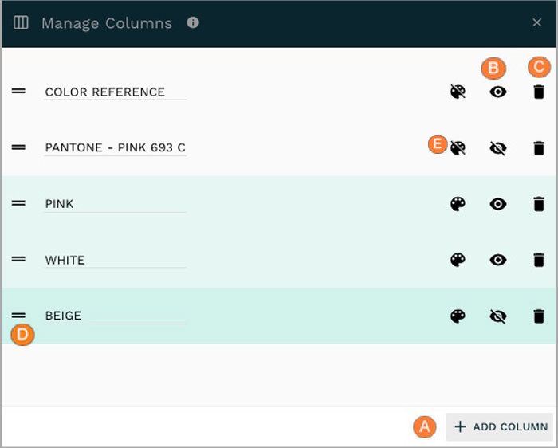Screen dimensions: 558x448
Task: Click the palette icon for COLOR REFERENCE
Action: coord(458,92)
